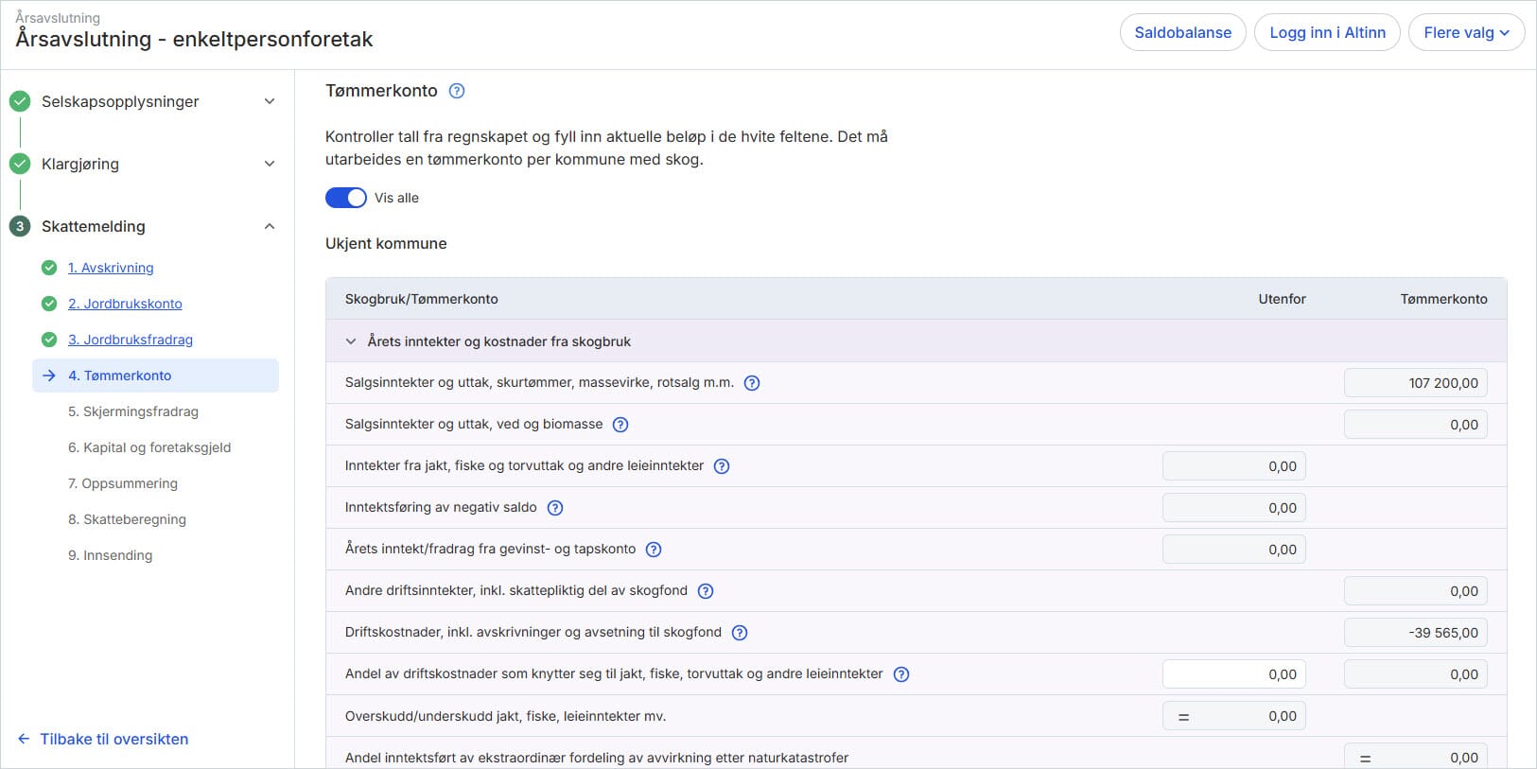Open help for Andre driftsinntekter row
This screenshot has width=1537, height=769.
[706, 591]
